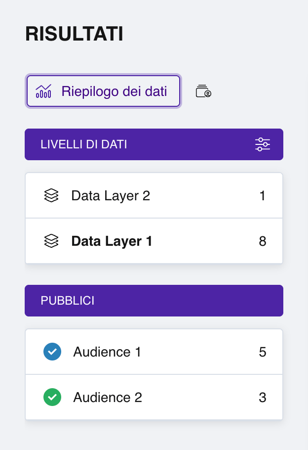Click the LIVELLI DI DATI header label
This screenshot has height=450, width=308.
click(83, 144)
